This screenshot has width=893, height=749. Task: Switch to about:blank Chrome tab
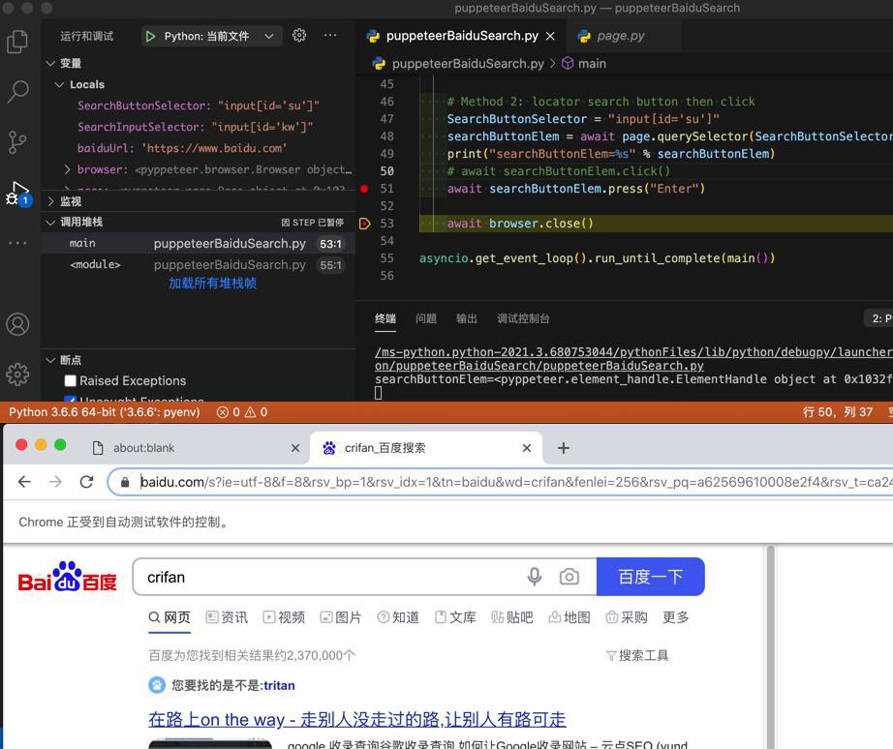194,448
